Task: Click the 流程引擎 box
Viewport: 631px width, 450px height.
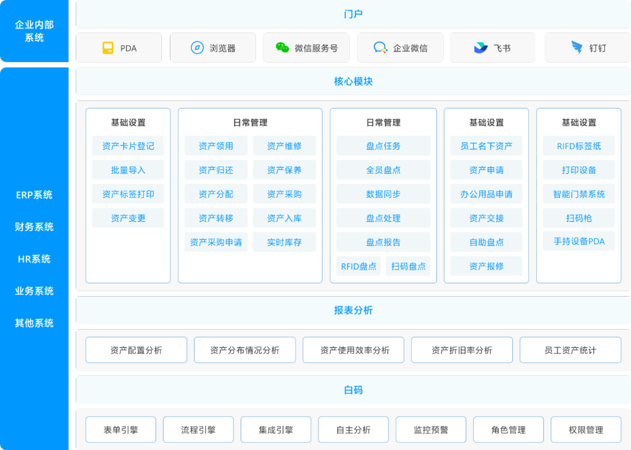Action: 198,429
